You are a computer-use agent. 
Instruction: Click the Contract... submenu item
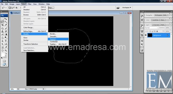(58, 42)
